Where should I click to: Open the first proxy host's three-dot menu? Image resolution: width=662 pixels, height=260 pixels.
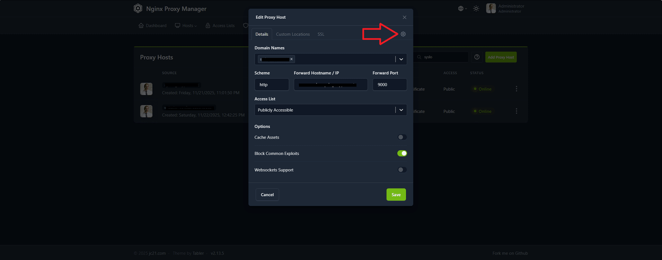coord(516,89)
